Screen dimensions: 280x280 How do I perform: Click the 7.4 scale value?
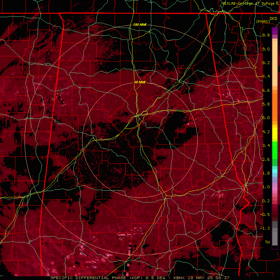[x=266, y=77]
